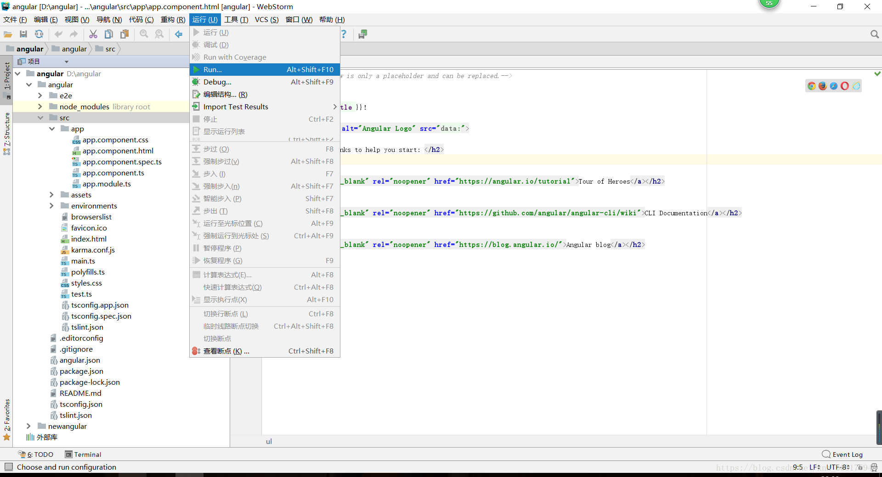
Task: Click the Paste toolbar icon
Action: (x=124, y=34)
